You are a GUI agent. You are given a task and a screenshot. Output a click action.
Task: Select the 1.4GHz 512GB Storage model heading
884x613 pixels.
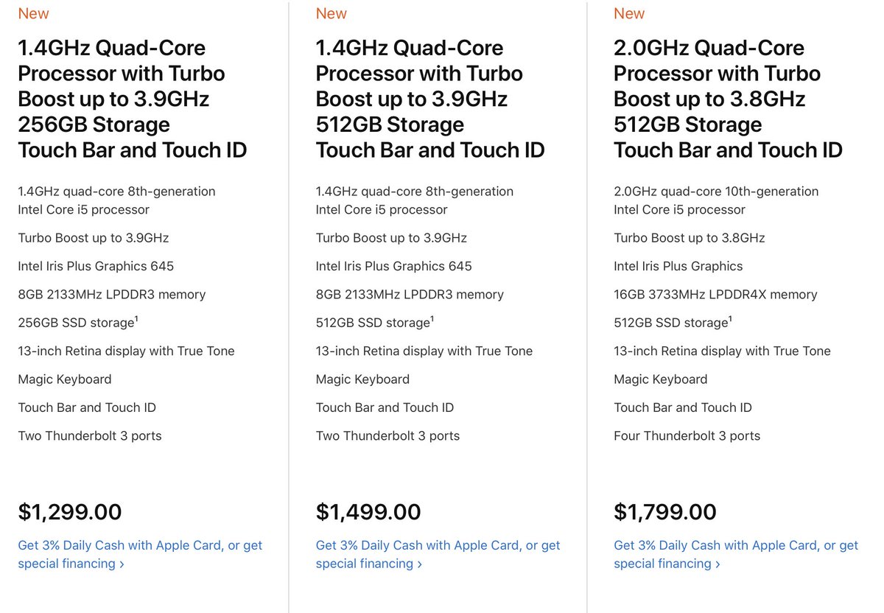430,99
